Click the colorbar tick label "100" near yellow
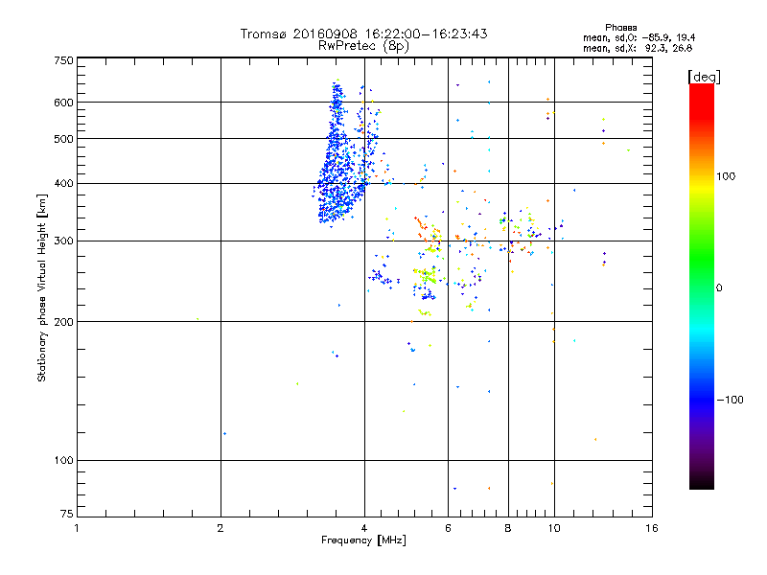This screenshot has width=767, height=575. (726, 176)
